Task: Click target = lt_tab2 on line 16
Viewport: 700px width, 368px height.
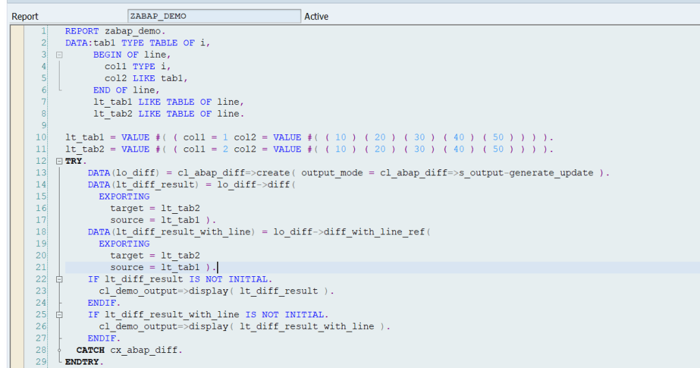Action: [155, 208]
